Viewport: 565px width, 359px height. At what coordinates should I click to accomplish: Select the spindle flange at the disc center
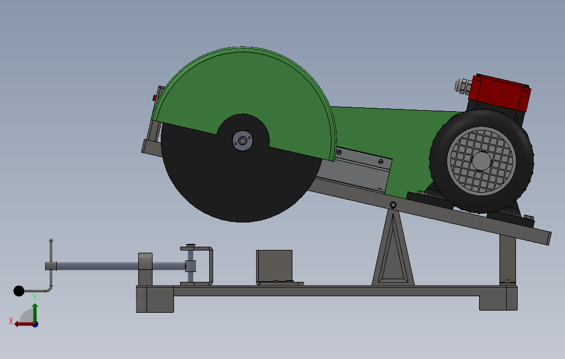pyautogui.click(x=242, y=140)
